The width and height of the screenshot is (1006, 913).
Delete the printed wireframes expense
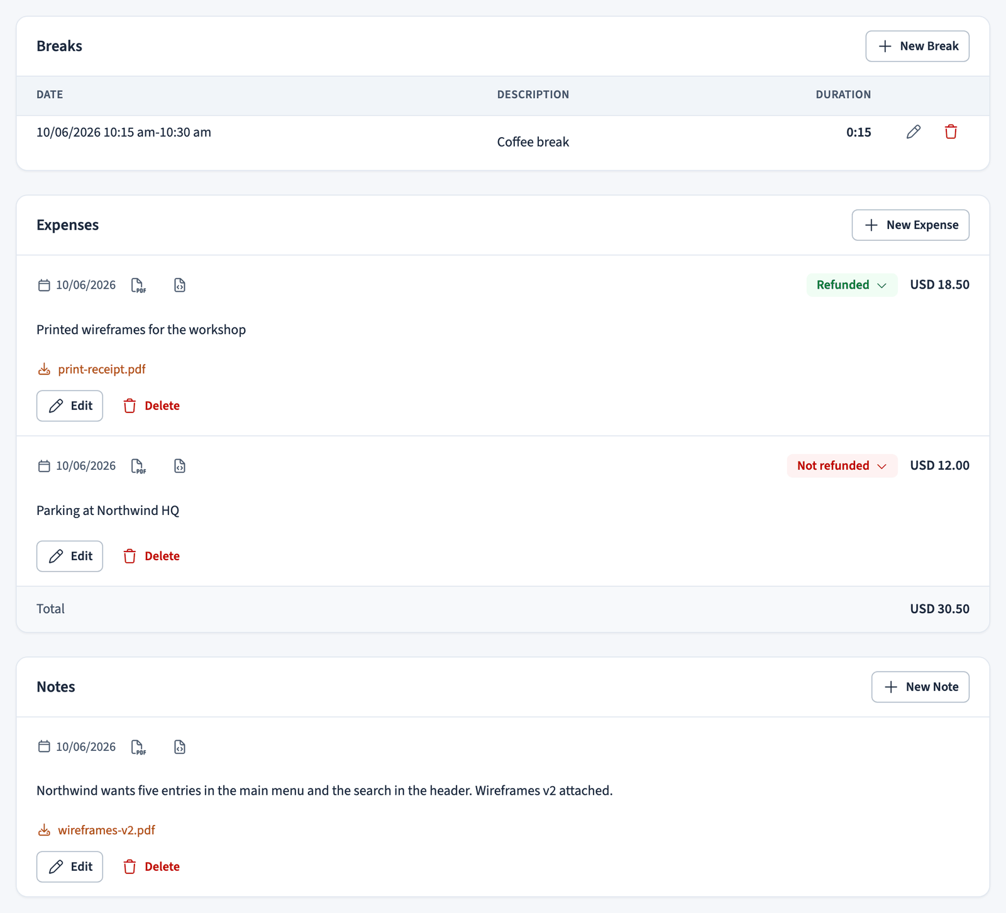coord(152,406)
